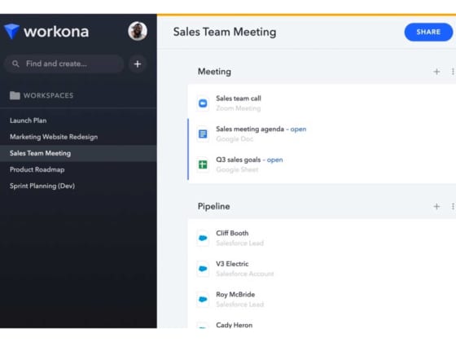The height and width of the screenshot is (342, 456).
Task: Click 'Salesforce Account' subtitle text
Action: point(245,274)
